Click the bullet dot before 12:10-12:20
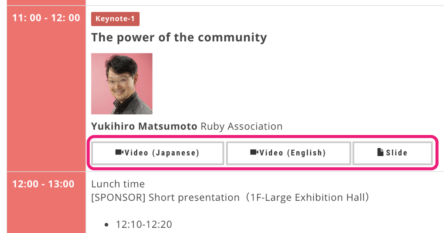This screenshot has height=233, width=444. click(x=107, y=224)
